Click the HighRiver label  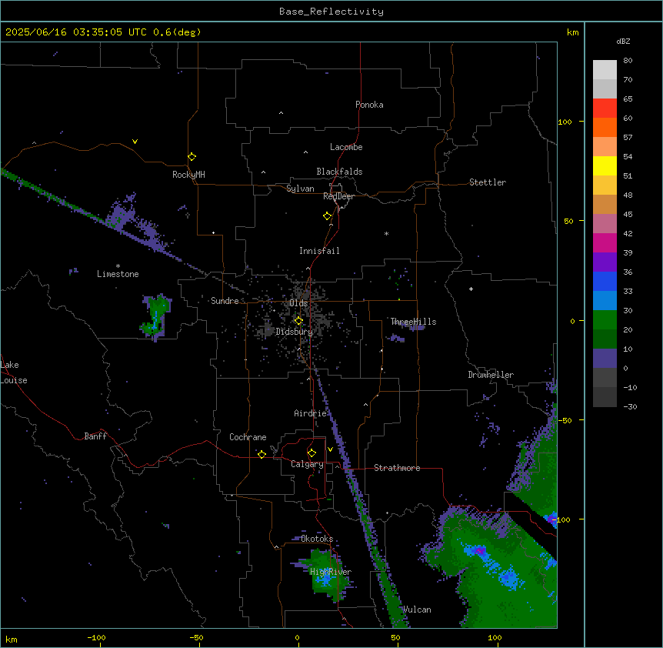tap(331, 572)
